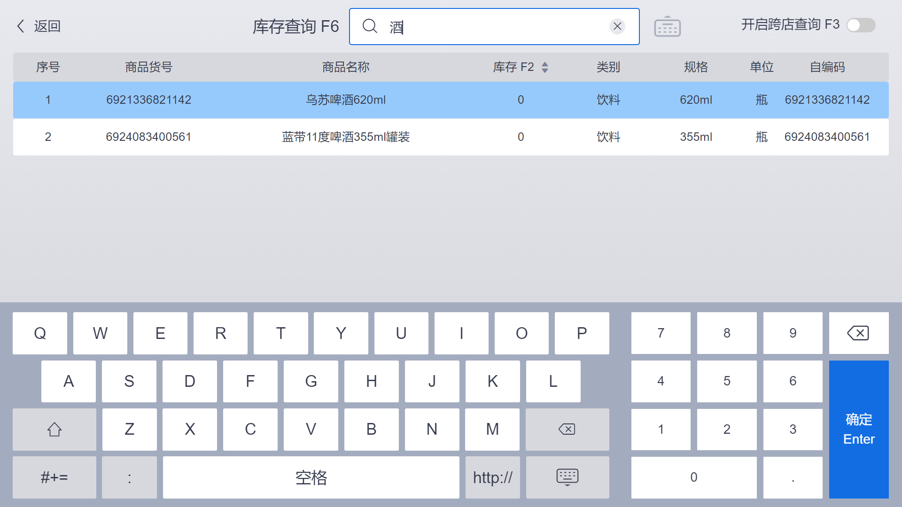This screenshot has height=507, width=902.
Task: Sort inventory ascending using the up triangle
Action: coord(544,64)
